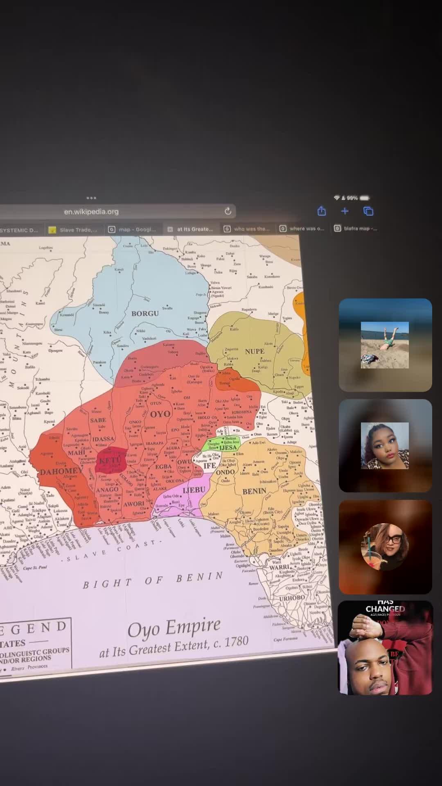Image resolution: width=442 pixels, height=786 pixels.
Task: Click the IJESA green region label
Action: click(228, 448)
